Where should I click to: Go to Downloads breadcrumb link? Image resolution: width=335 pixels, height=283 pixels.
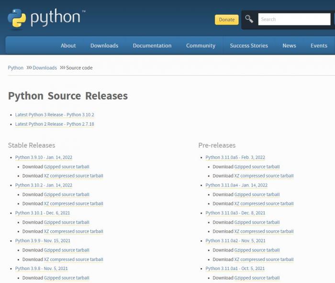45,68
